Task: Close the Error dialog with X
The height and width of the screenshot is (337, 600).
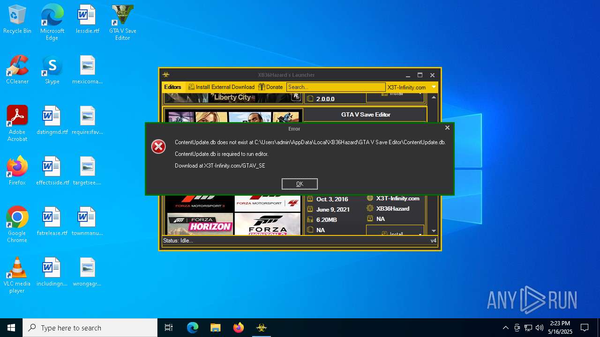Action: (447, 127)
